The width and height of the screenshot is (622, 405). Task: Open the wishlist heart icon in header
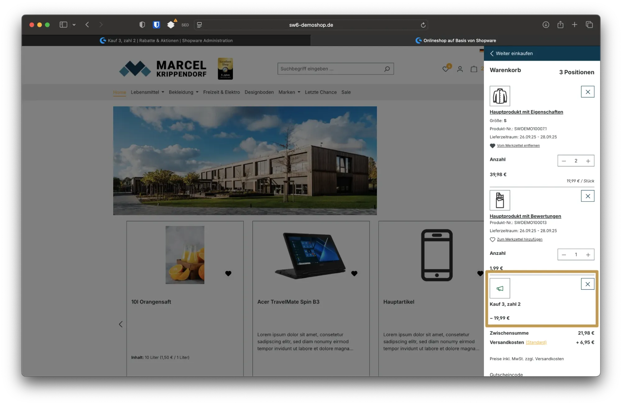446,69
